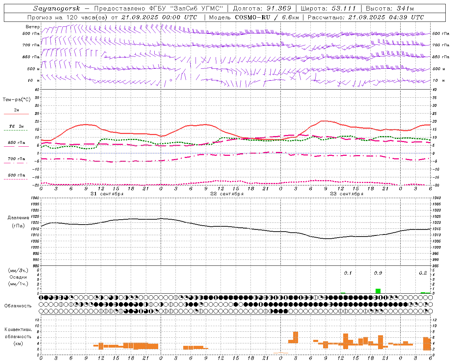This screenshot has height=361, width=451.
Task: Click the '850 гПа' temperature legend entry
Action: [17, 143]
